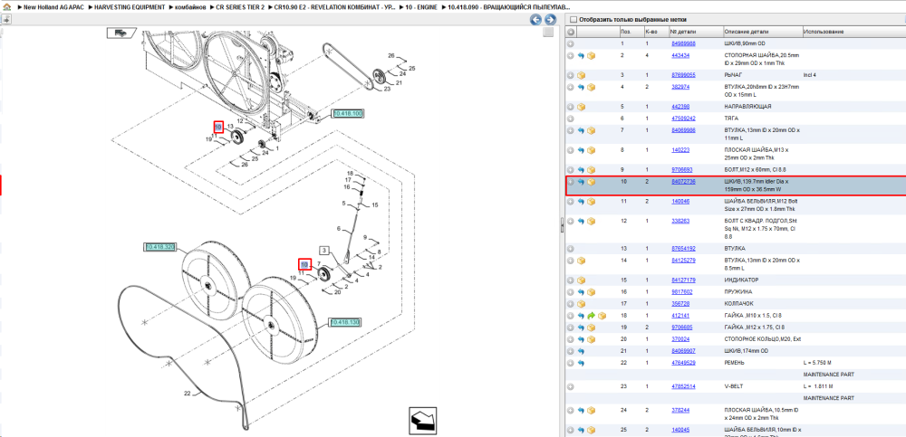
Task: Click blue arrow in highlighted row 10
Action: [x=582, y=182]
